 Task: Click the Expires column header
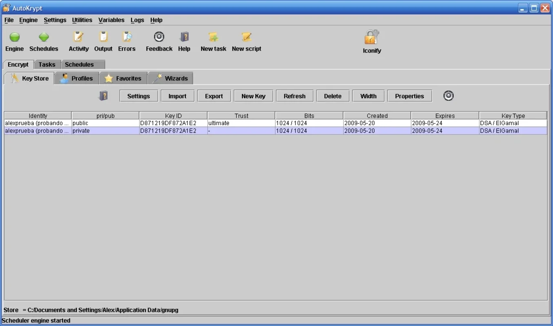[445, 116]
